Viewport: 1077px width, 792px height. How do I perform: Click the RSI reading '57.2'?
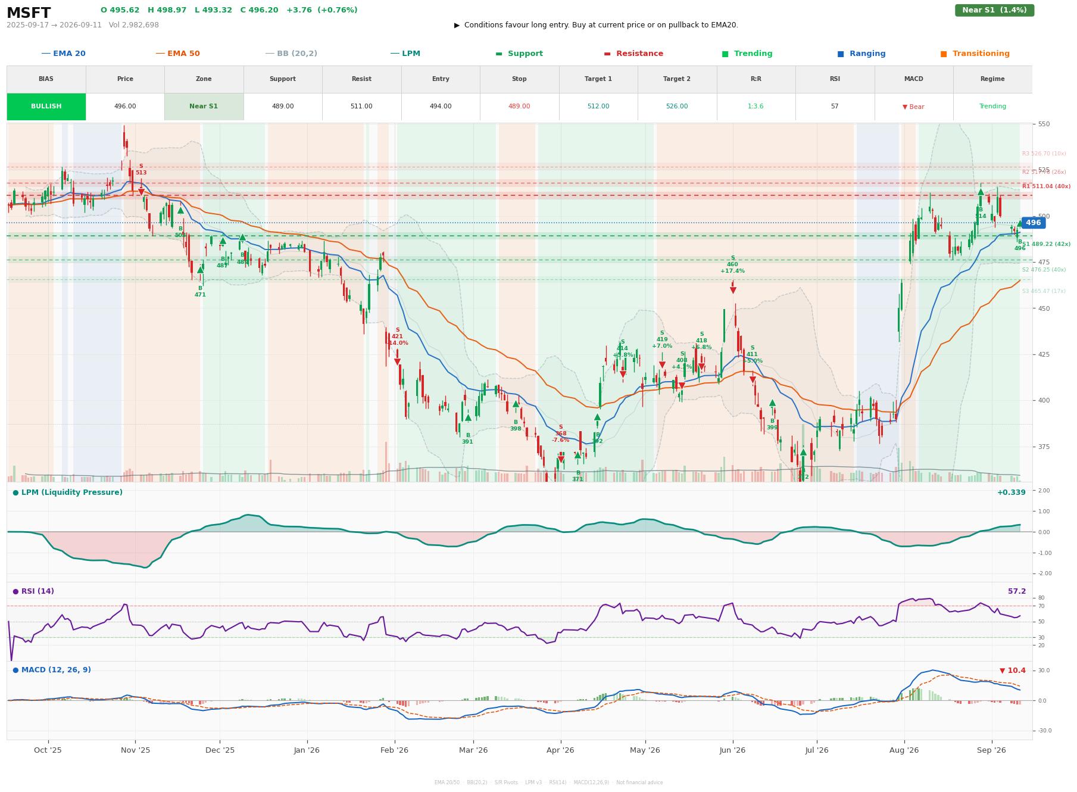tap(1017, 591)
